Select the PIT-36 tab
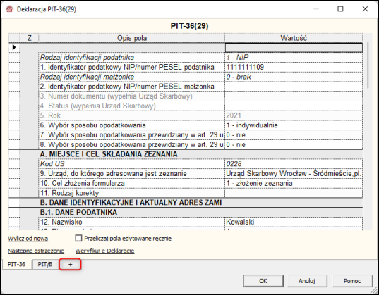The height and width of the screenshot is (295, 379). point(16,264)
